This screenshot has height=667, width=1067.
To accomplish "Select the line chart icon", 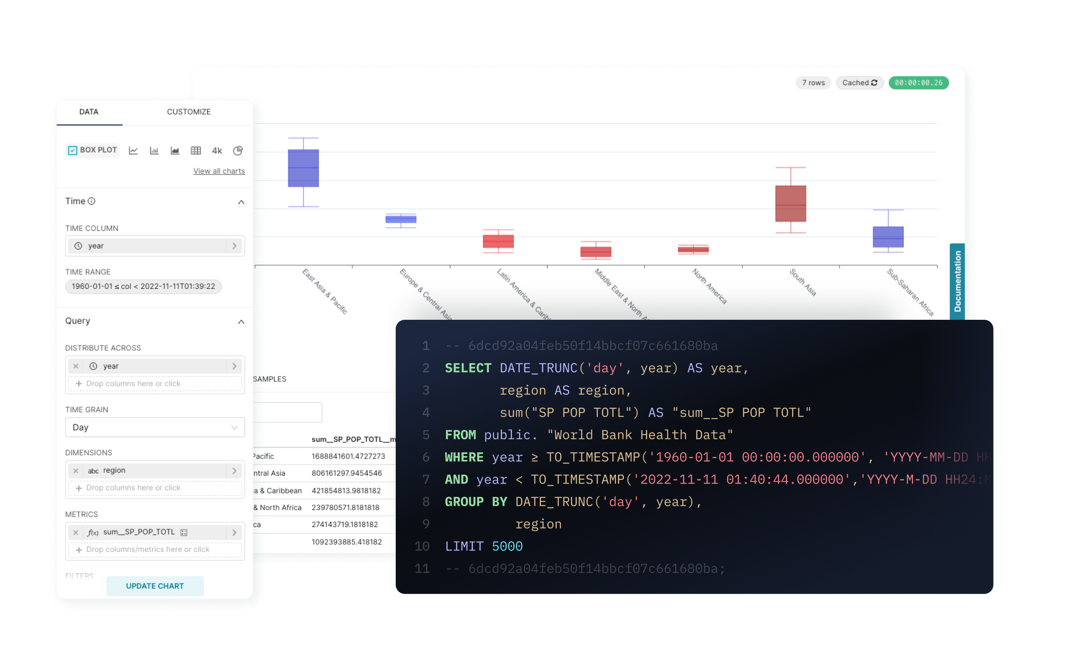I will (133, 150).
